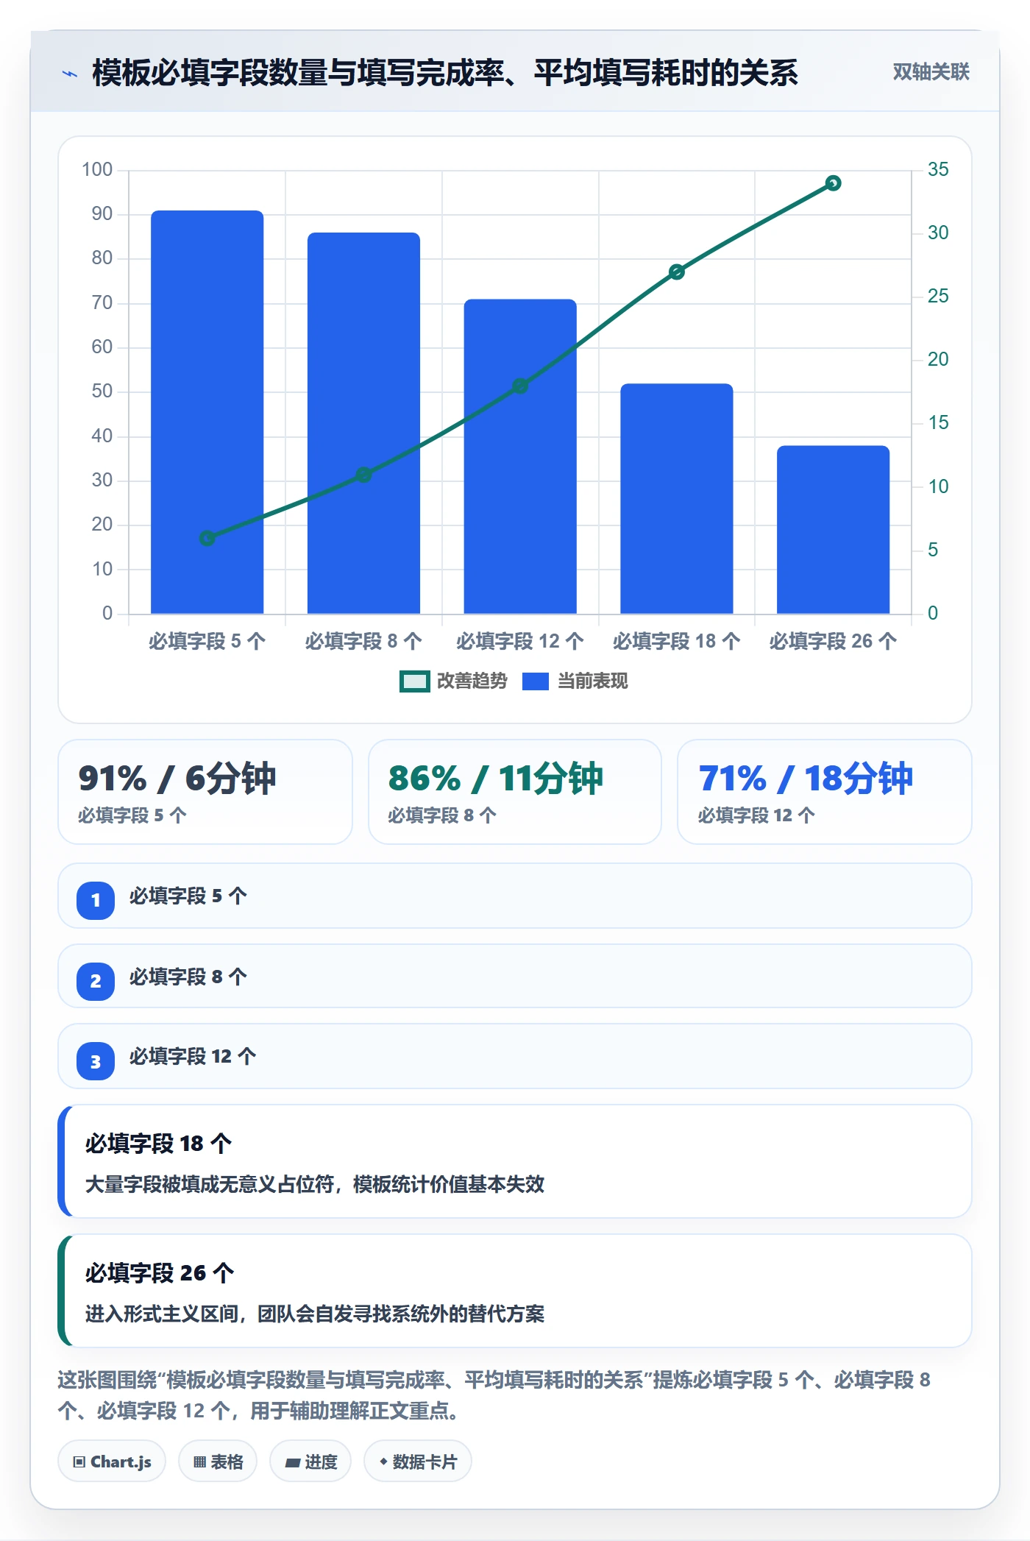Click line point on the 必填字段 12 个 bar

520,386
